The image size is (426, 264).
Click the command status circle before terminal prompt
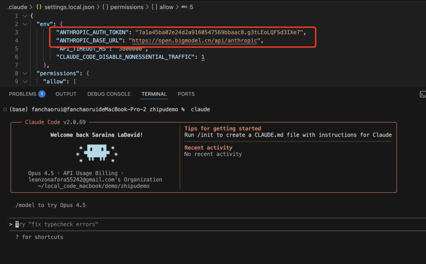tap(4, 109)
